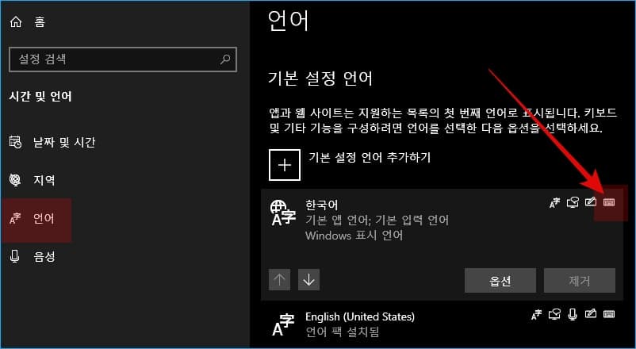This screenshot has height=349, width=636.
Task: Click 한국어 display language feature icon
Action: click(x=554, y=202)
